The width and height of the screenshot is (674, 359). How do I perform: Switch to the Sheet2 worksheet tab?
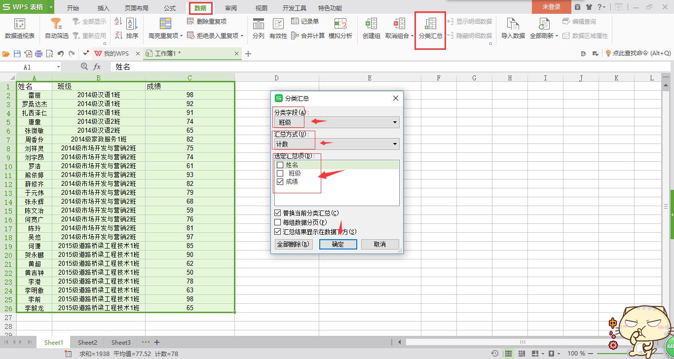[x=87, y=342]
